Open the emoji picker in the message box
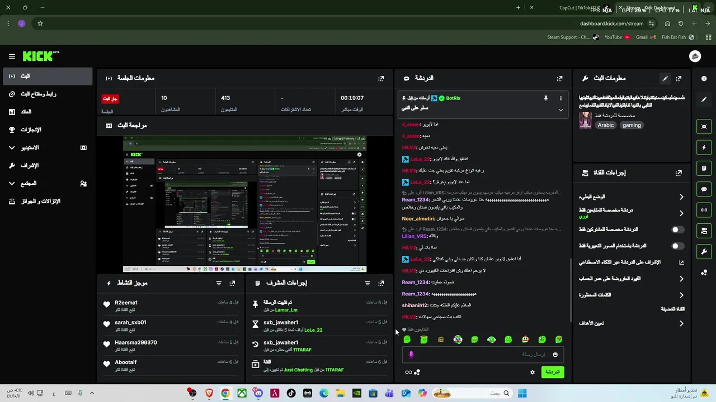 (555, 355)
